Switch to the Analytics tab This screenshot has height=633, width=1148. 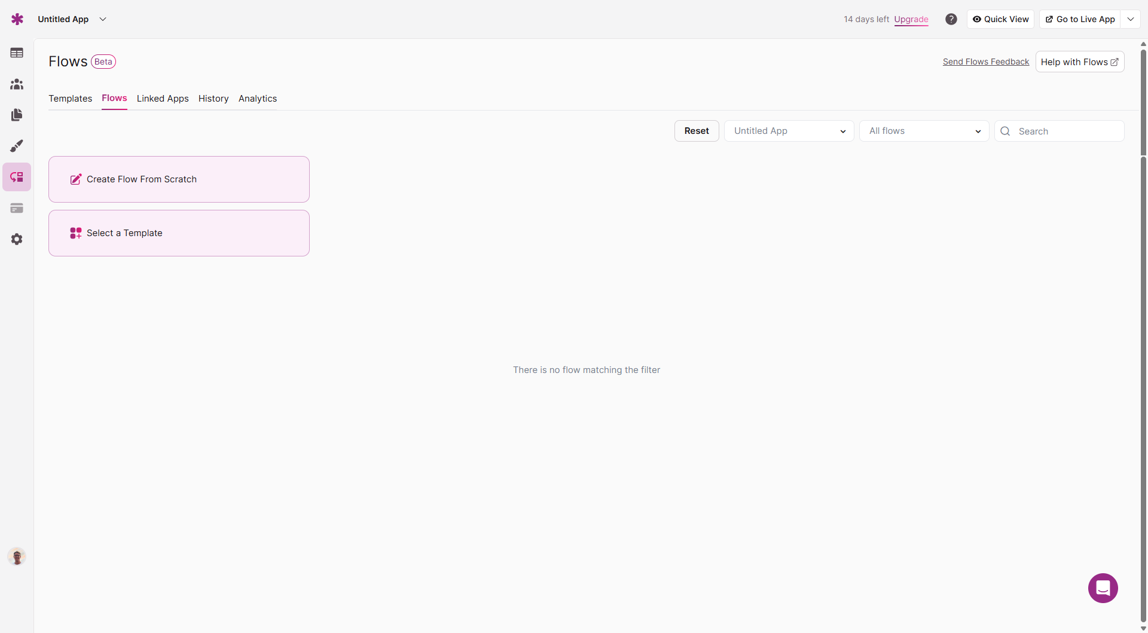point(257,99)
